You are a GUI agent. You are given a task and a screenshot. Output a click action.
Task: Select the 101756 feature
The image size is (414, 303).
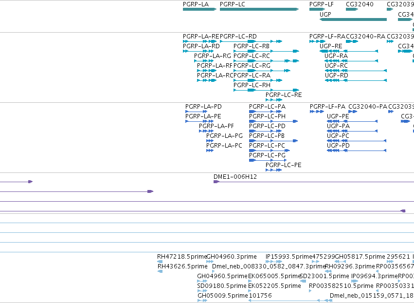click(x=290, y=301)
